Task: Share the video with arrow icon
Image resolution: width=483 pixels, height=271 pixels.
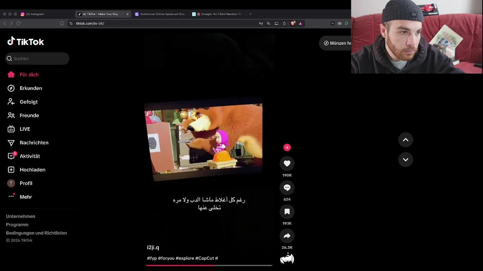Action: (x=287, y=235)
